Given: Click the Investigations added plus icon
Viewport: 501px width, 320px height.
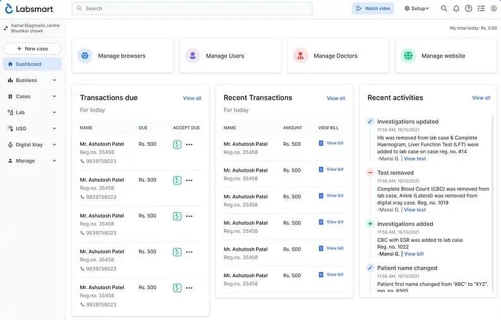Looking at the screenshot, I should (x=370, y=223).
